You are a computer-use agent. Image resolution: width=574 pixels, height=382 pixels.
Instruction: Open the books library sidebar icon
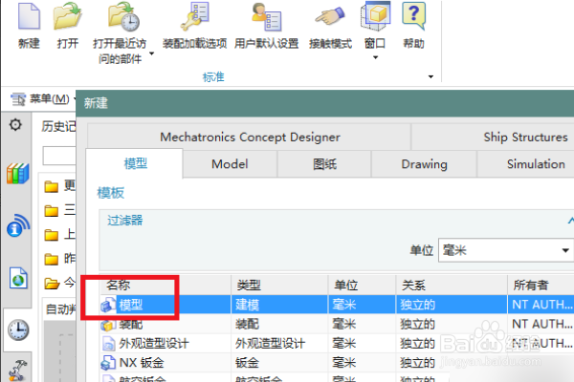point(17,173)
